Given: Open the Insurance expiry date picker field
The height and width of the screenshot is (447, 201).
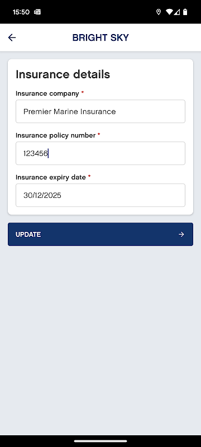Looking at the screenshot, I should tap(100, 195).
